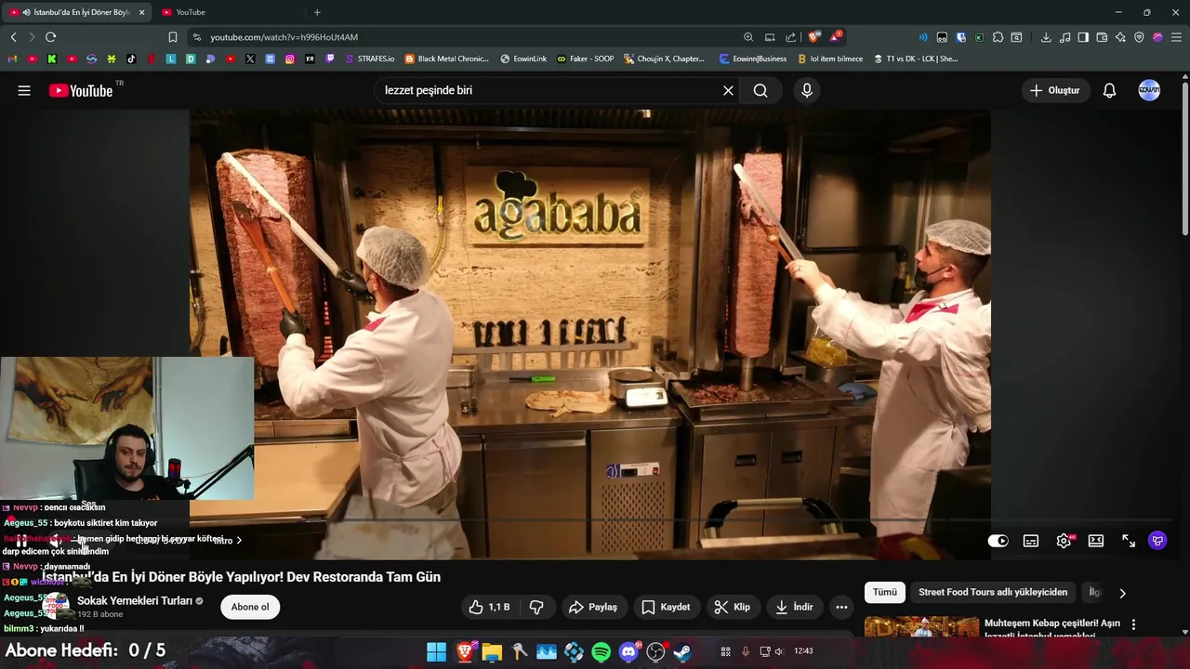The width and height of the screenshot is (1190, 669).
Task: Open the zoom magnifier in address bar
Action: [748, 37]
